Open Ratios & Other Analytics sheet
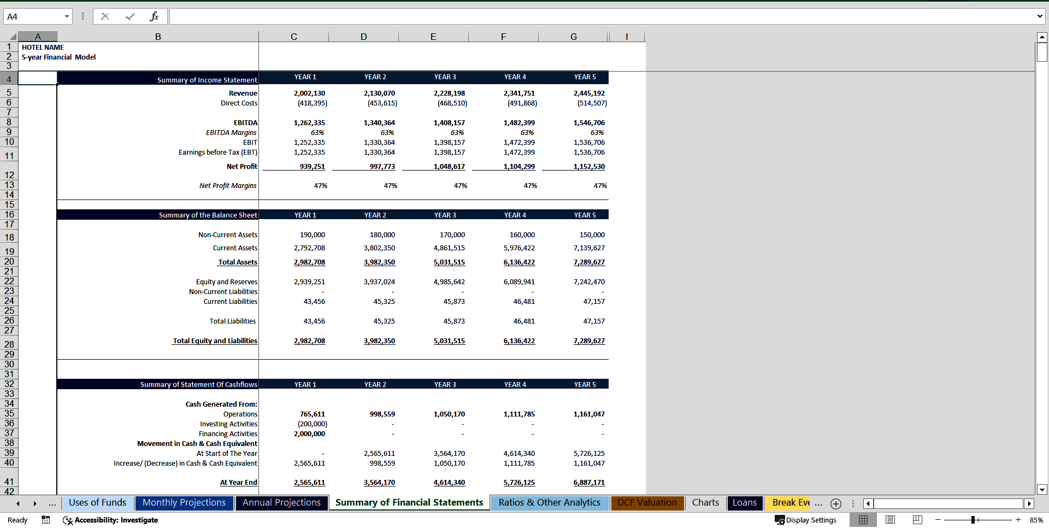Viewport: 1049px width, 528px height. tap(549, 503)
